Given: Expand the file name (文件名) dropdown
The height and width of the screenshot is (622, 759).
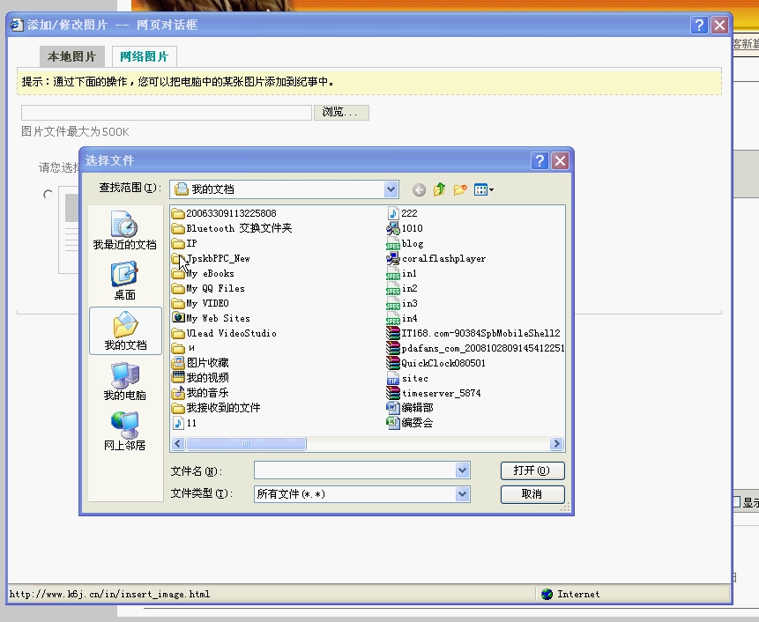Looking at the screenshot, I should (x=462, y=470).
